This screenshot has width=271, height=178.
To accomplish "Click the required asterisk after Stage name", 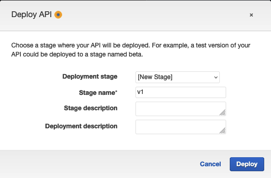I will coord(116,91).
